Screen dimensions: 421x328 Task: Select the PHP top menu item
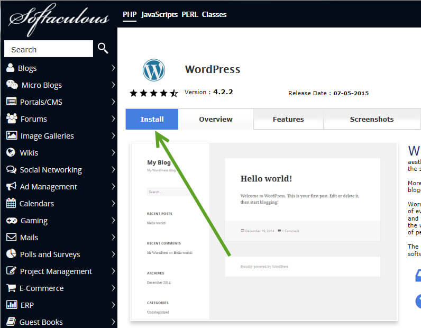130,14
